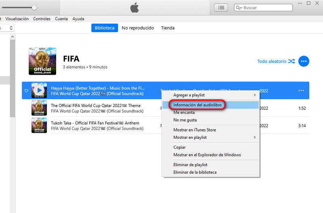Toggle the heart on Hayya Hayya track

(26, 90)
